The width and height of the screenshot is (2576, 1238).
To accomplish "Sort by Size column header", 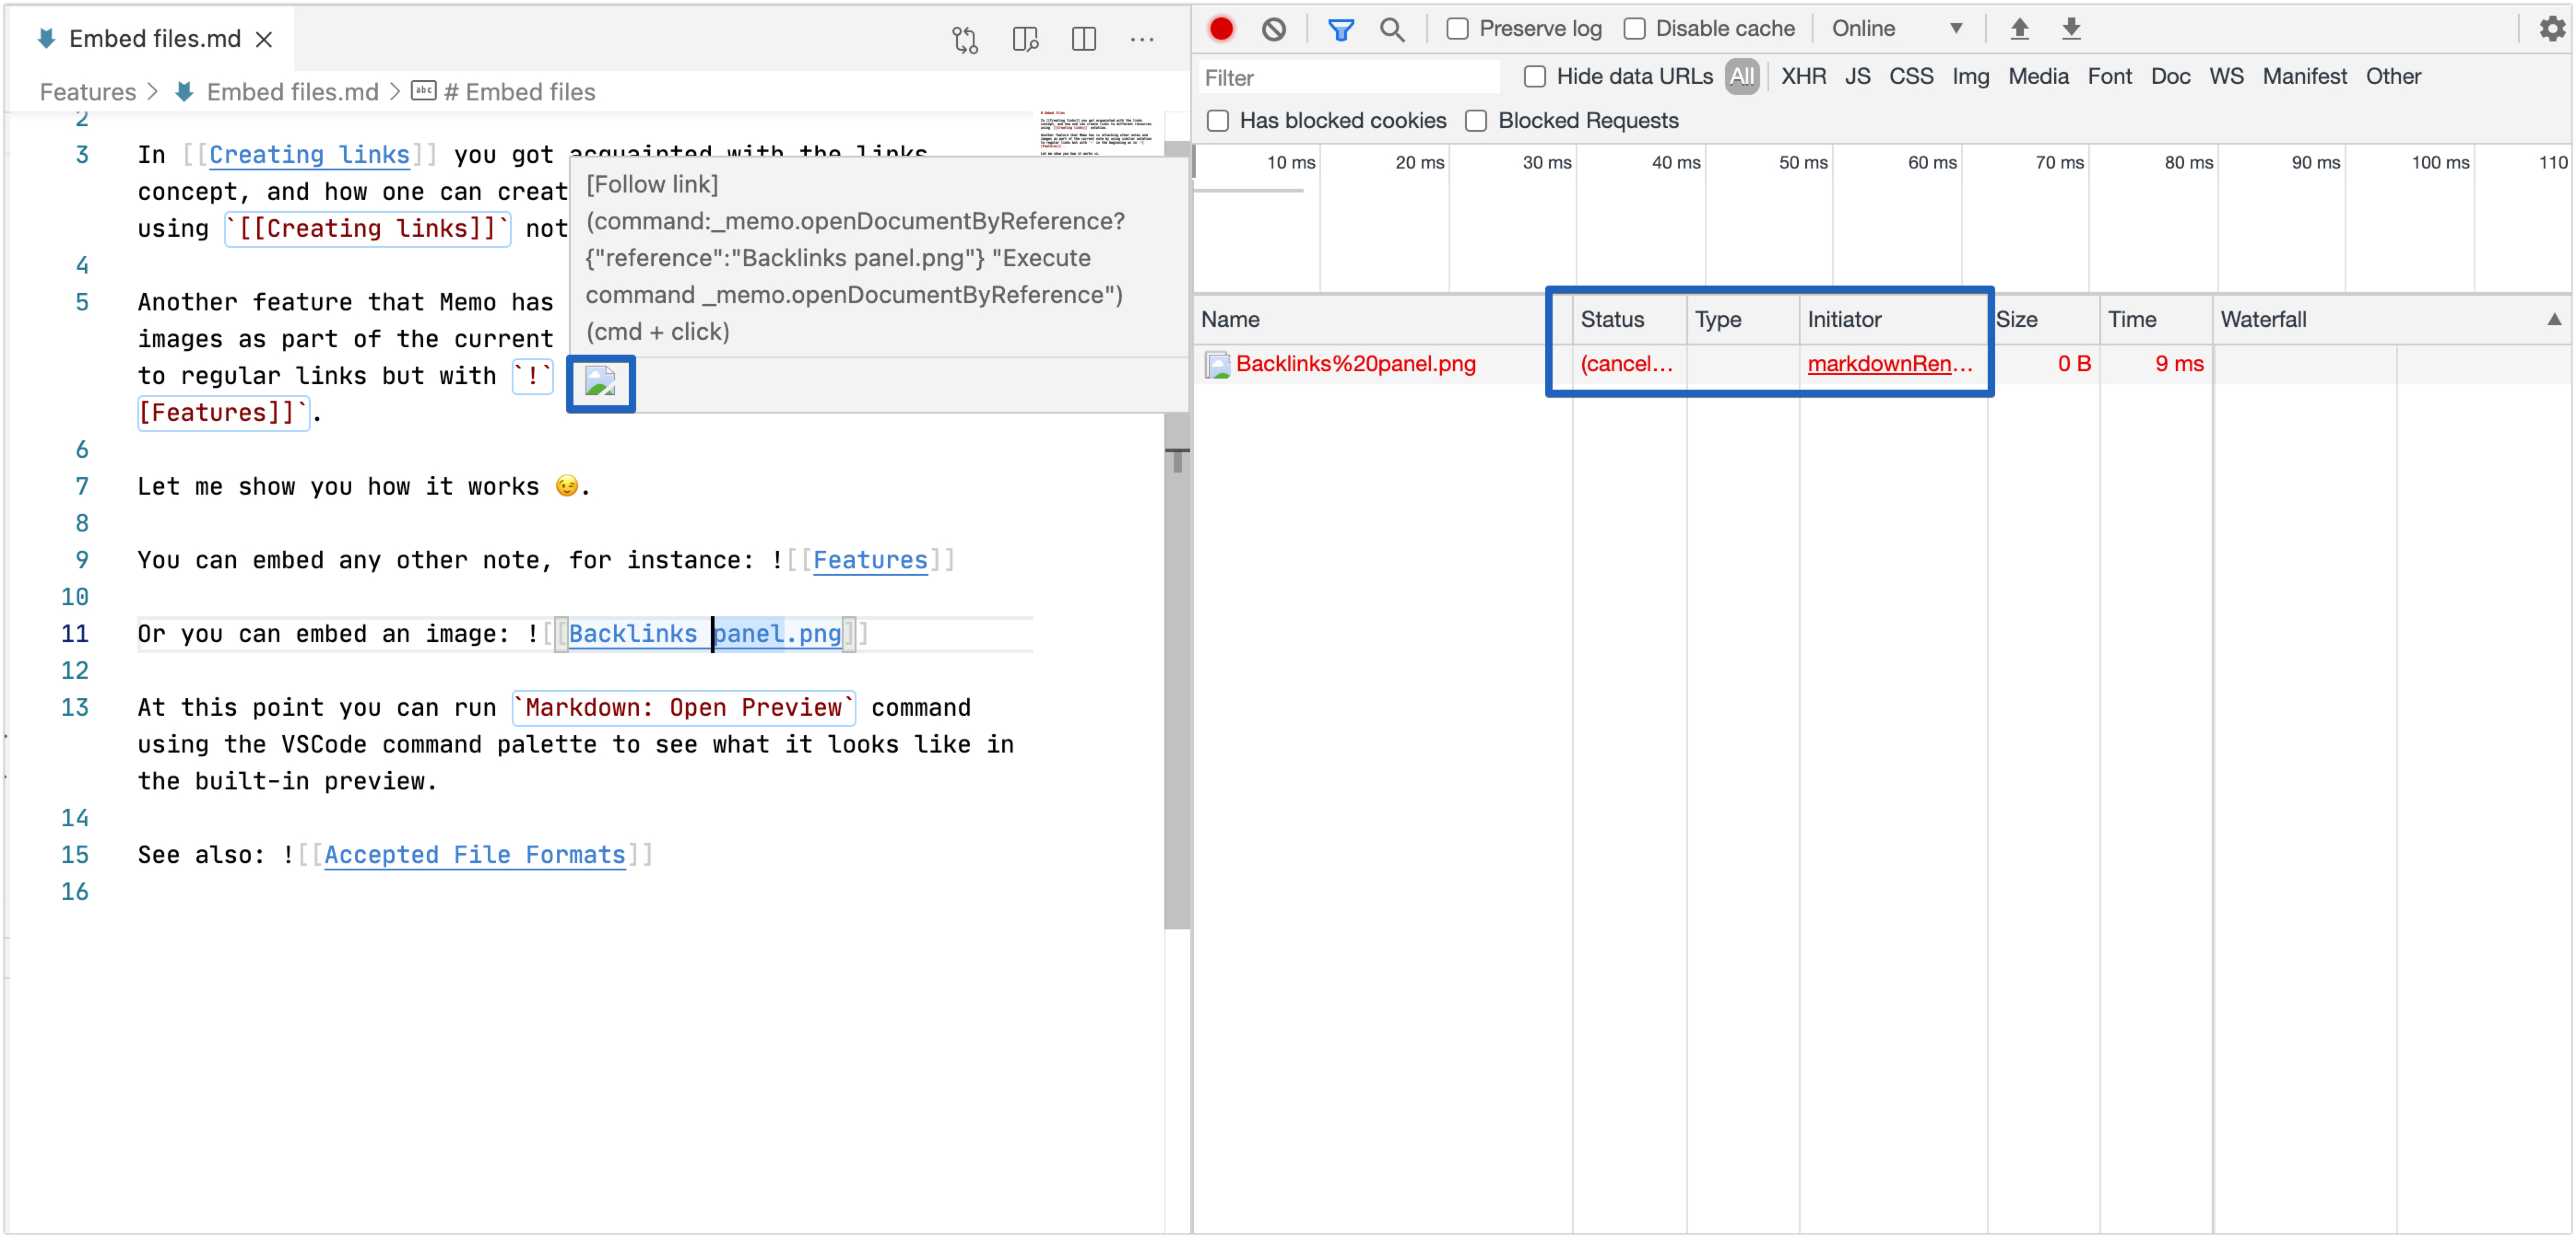I will 2044,320.
